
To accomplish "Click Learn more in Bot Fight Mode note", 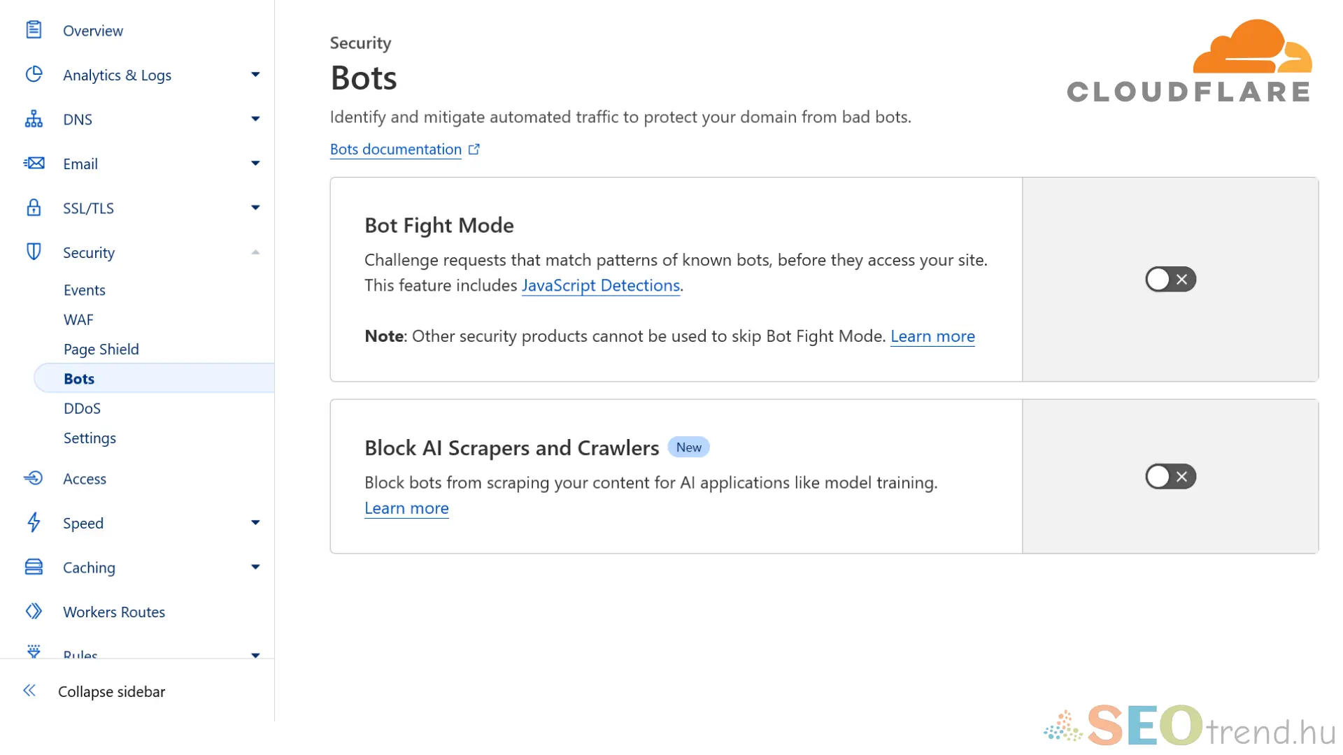I will pyautogui.click(x=932, y=336).
